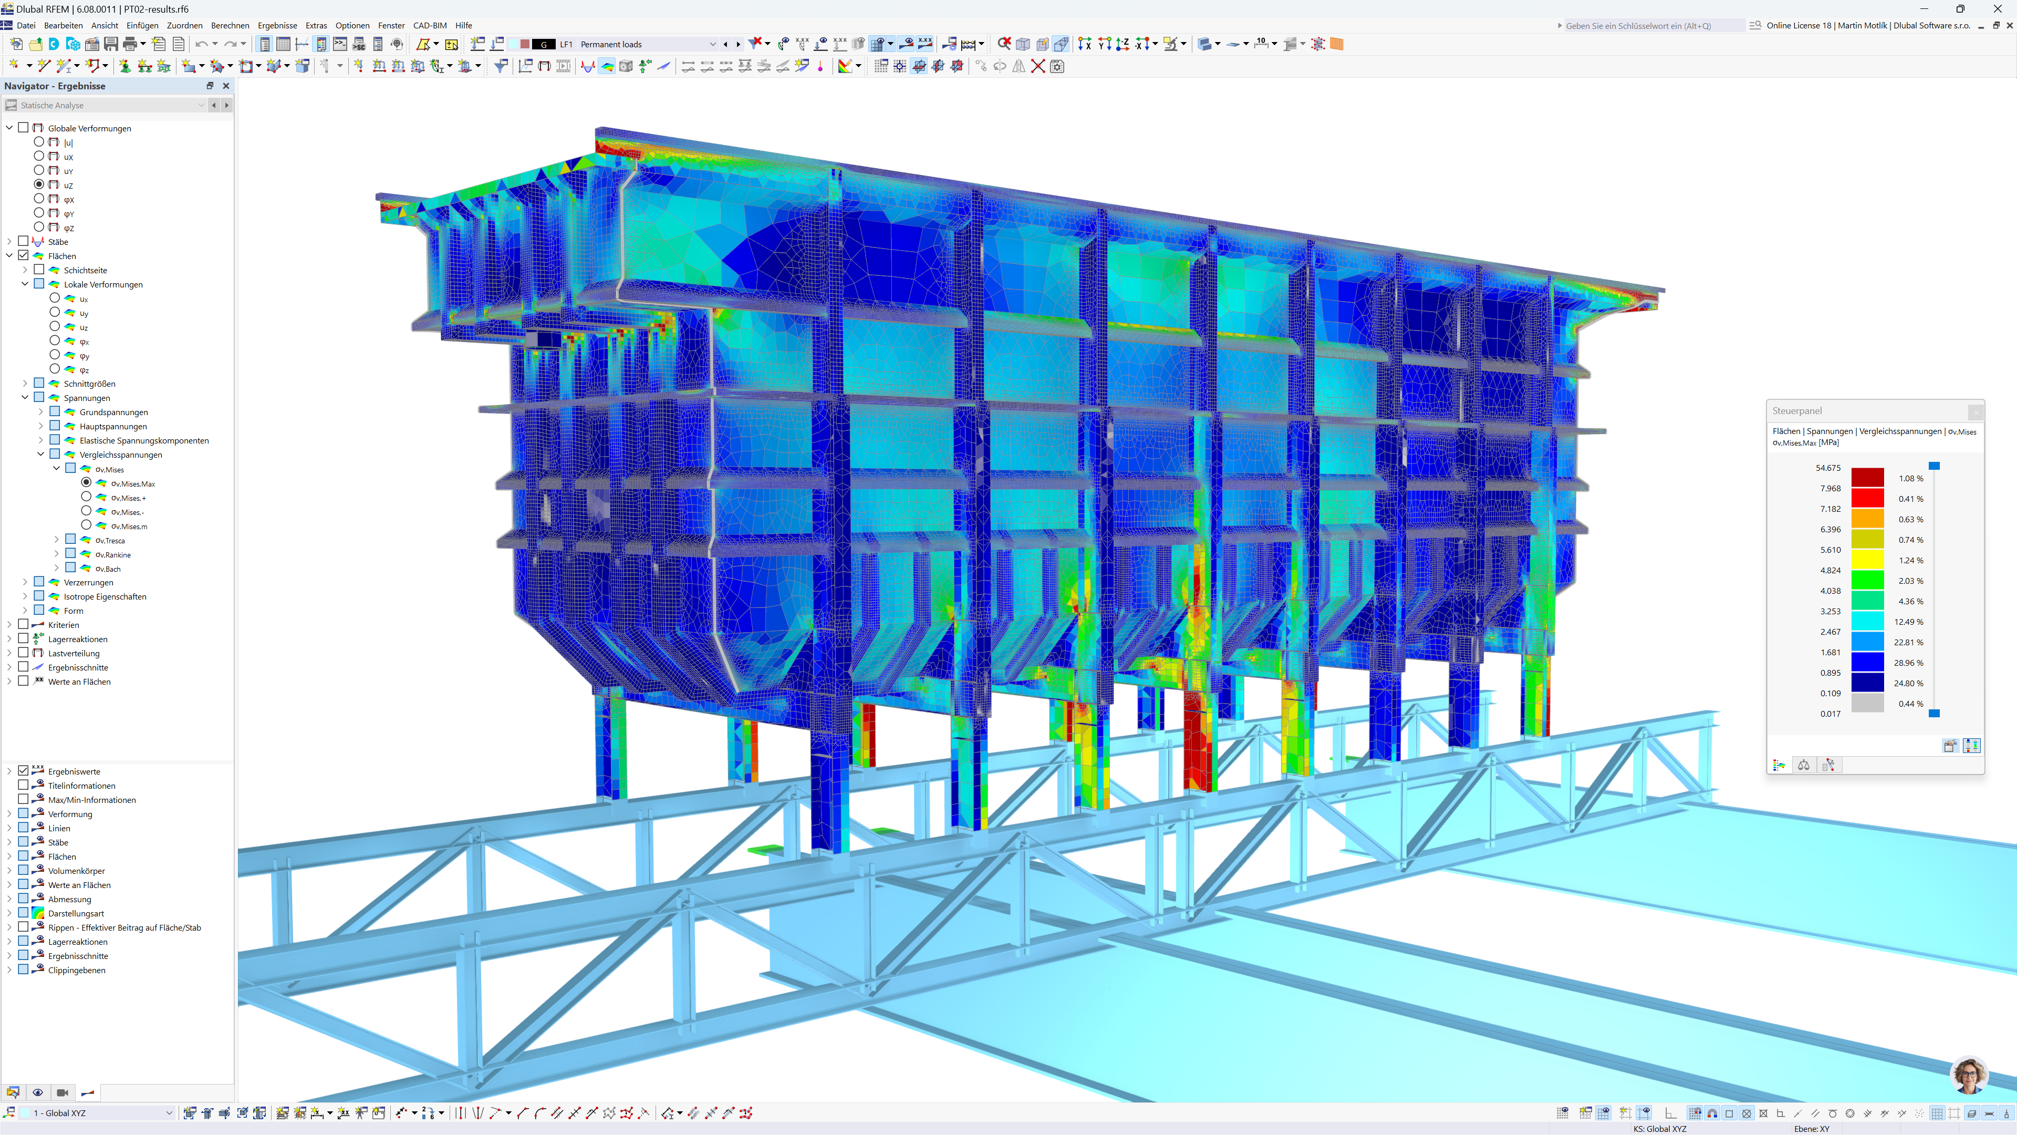The height and width of the screenshot is (1135, 2017).
Task: Toggle surface results display icon in toolbar
Action: (607, 67)
